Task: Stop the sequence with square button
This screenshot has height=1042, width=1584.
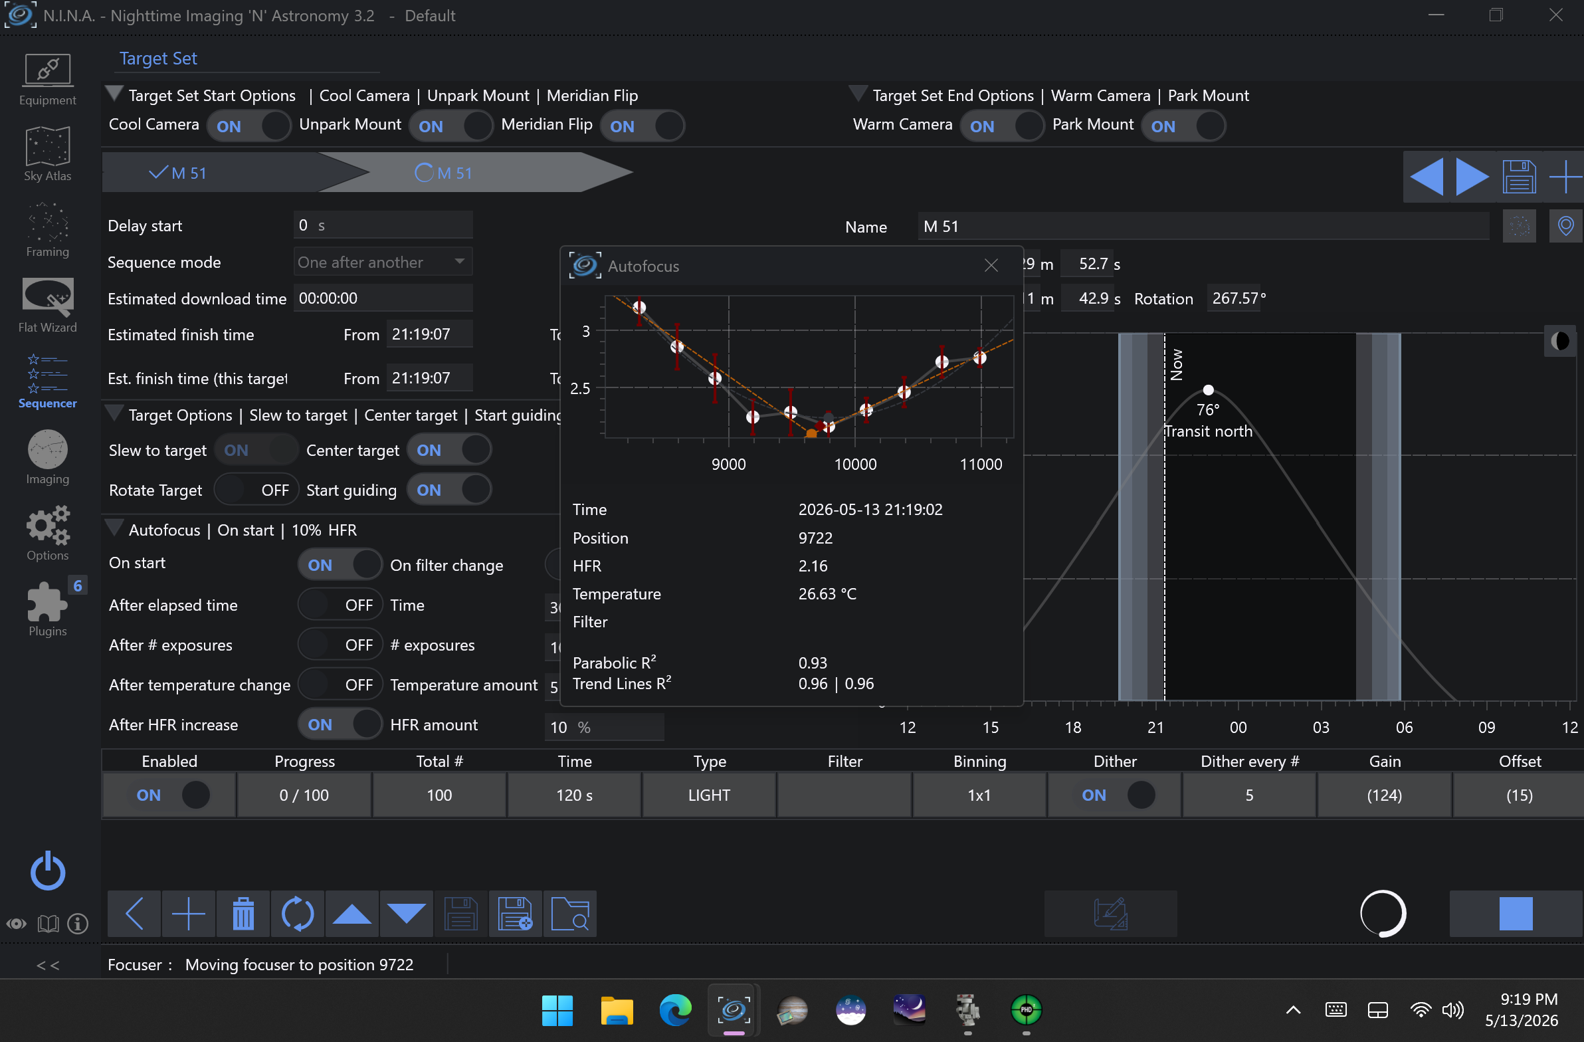Action: pyautogui.click(x=1516, y=914)
